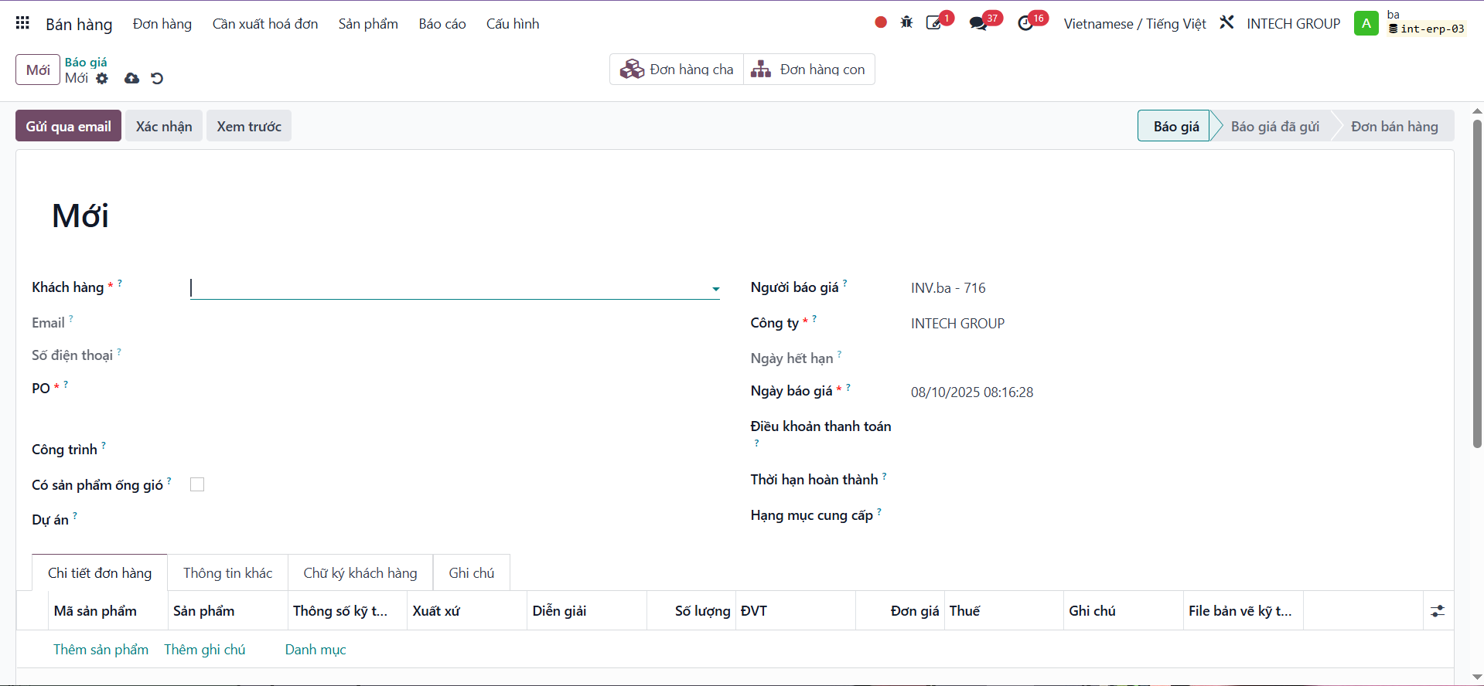Save the record with cloud upload icon
The height and width of the screenshot is (686, 1484).
(132, 78)
